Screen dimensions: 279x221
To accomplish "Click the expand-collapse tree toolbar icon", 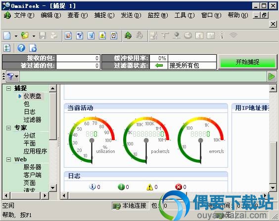I will click(x=7, y=48).
